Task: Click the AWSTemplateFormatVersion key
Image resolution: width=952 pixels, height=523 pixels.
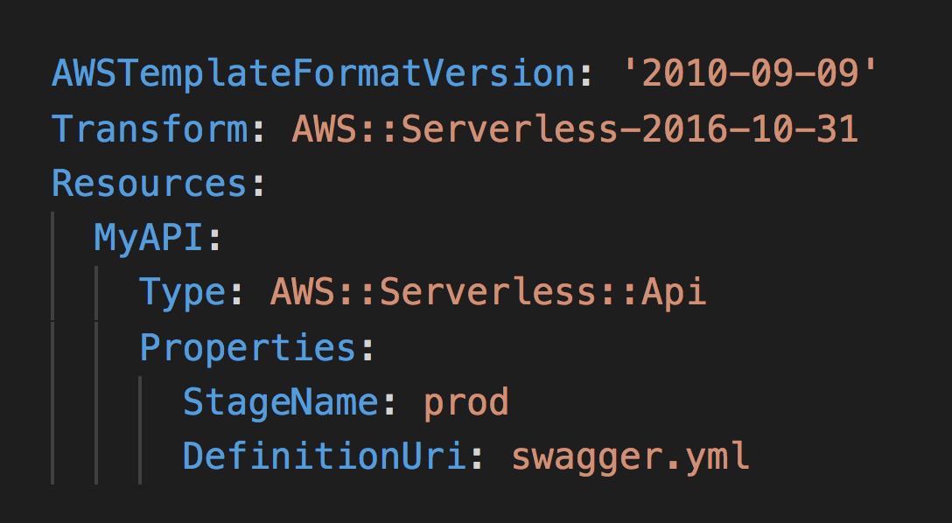Action: [313, 73]
